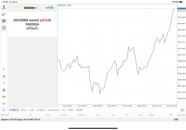The height and width of the screenshot is (130, 186).
Task: Toggle the panel layout icon at right
Action: click(x=183, y=110)
